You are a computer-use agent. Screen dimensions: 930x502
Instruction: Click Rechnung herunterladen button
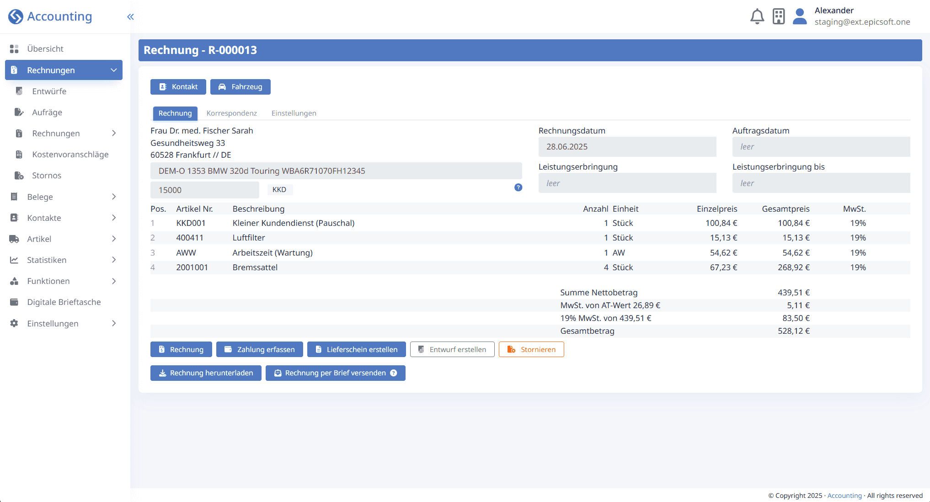point(206,373)
